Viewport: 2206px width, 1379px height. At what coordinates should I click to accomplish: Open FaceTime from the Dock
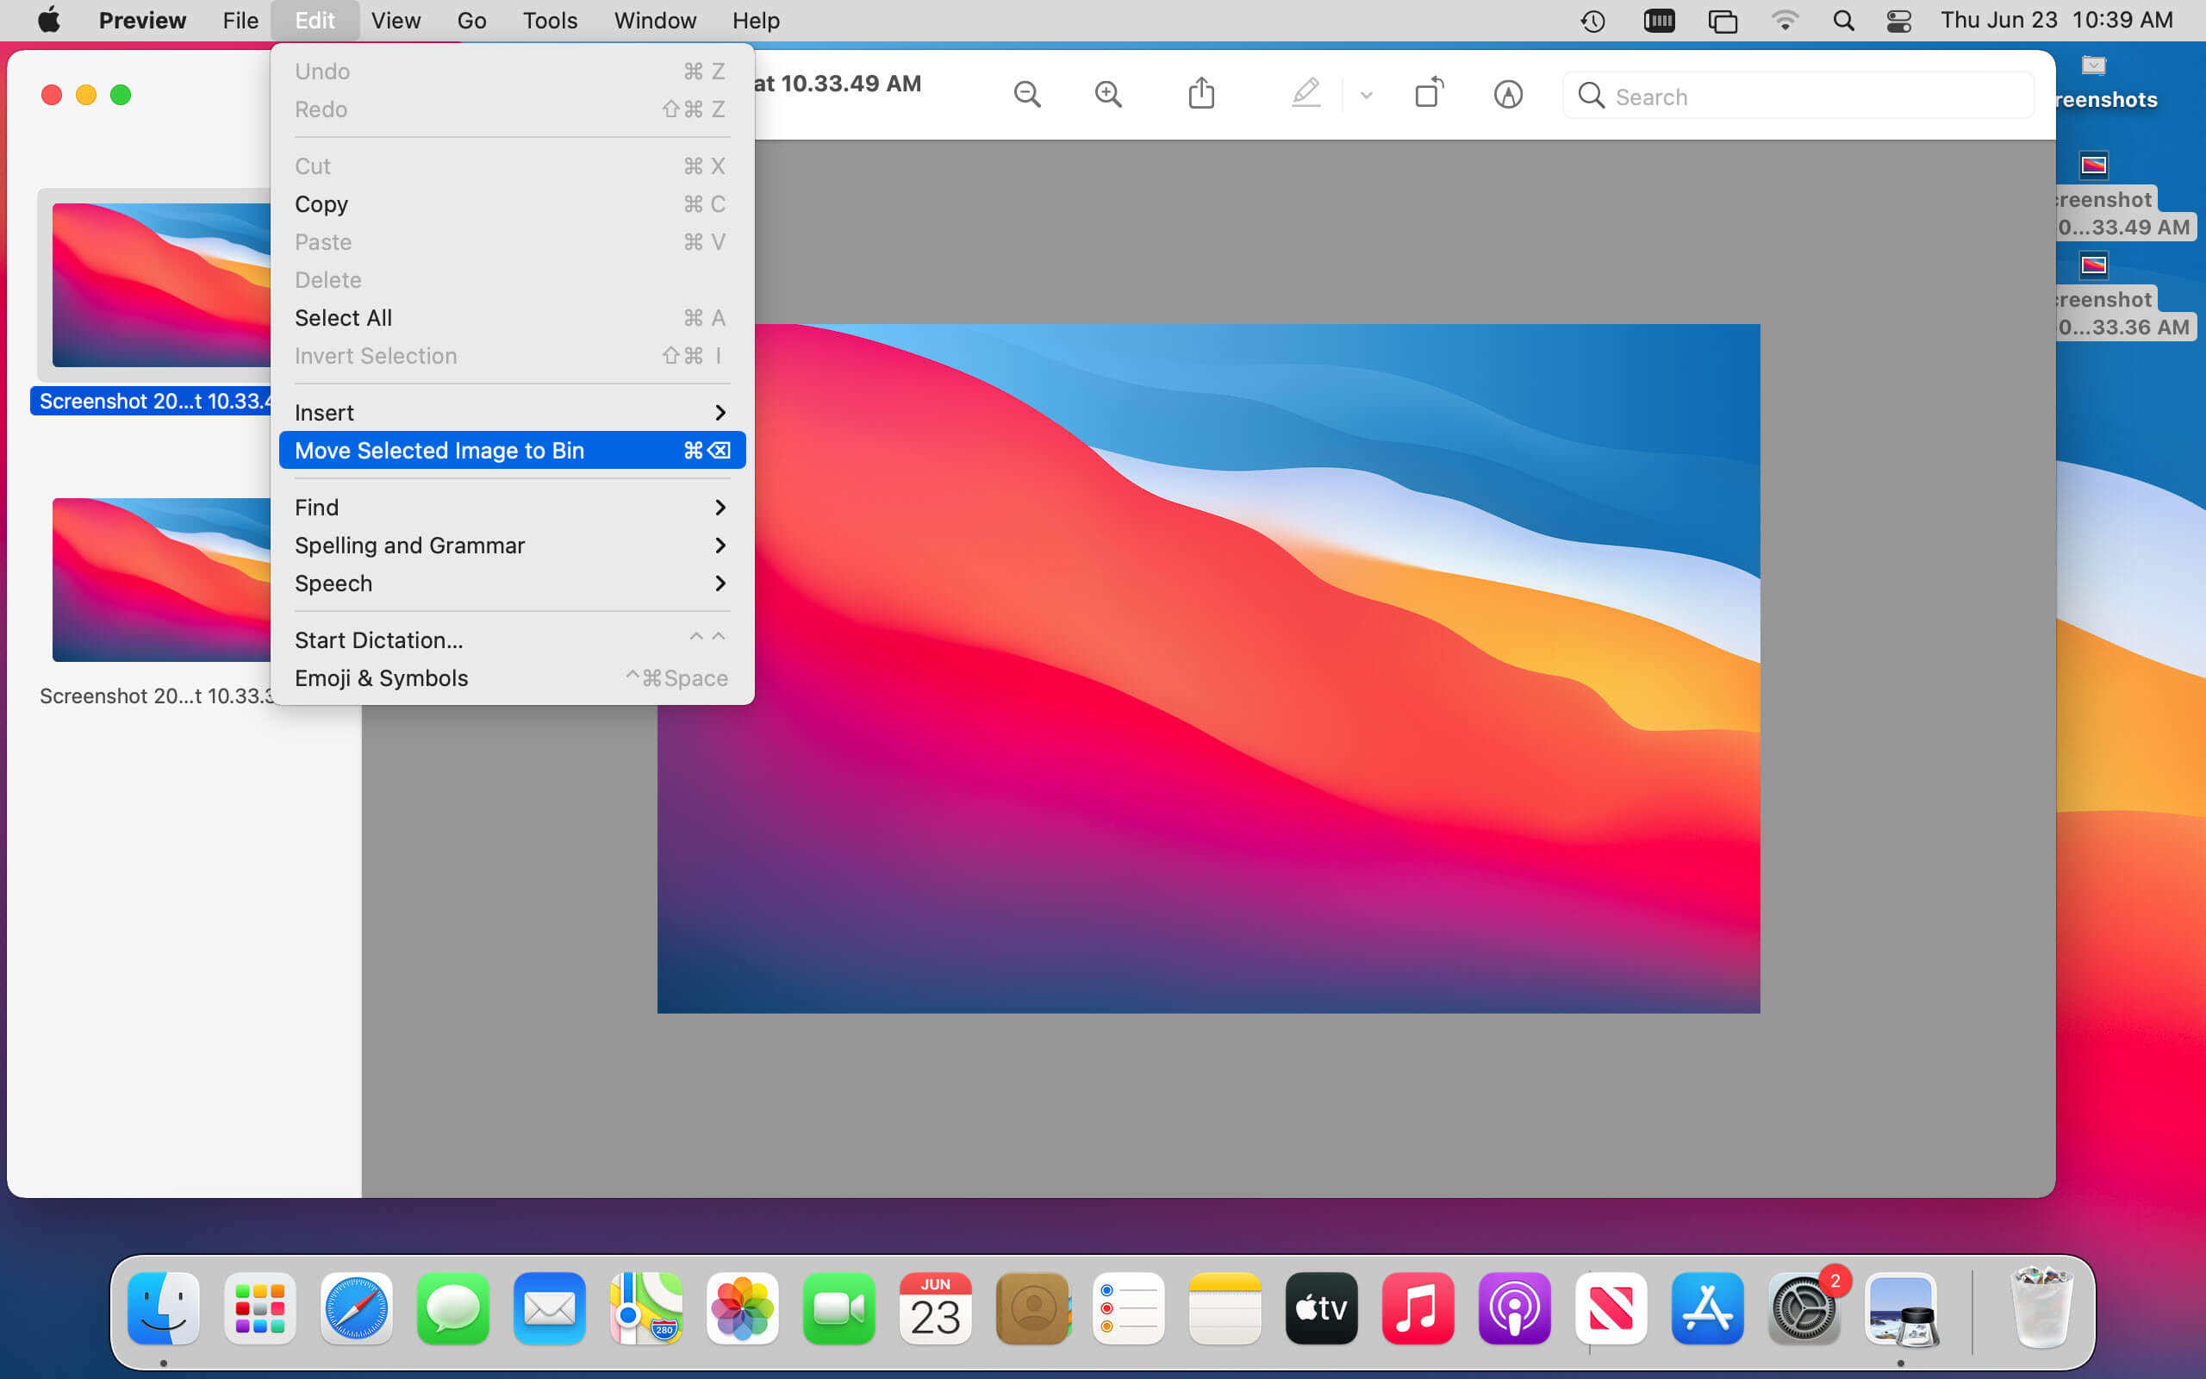coord(839,1309)
